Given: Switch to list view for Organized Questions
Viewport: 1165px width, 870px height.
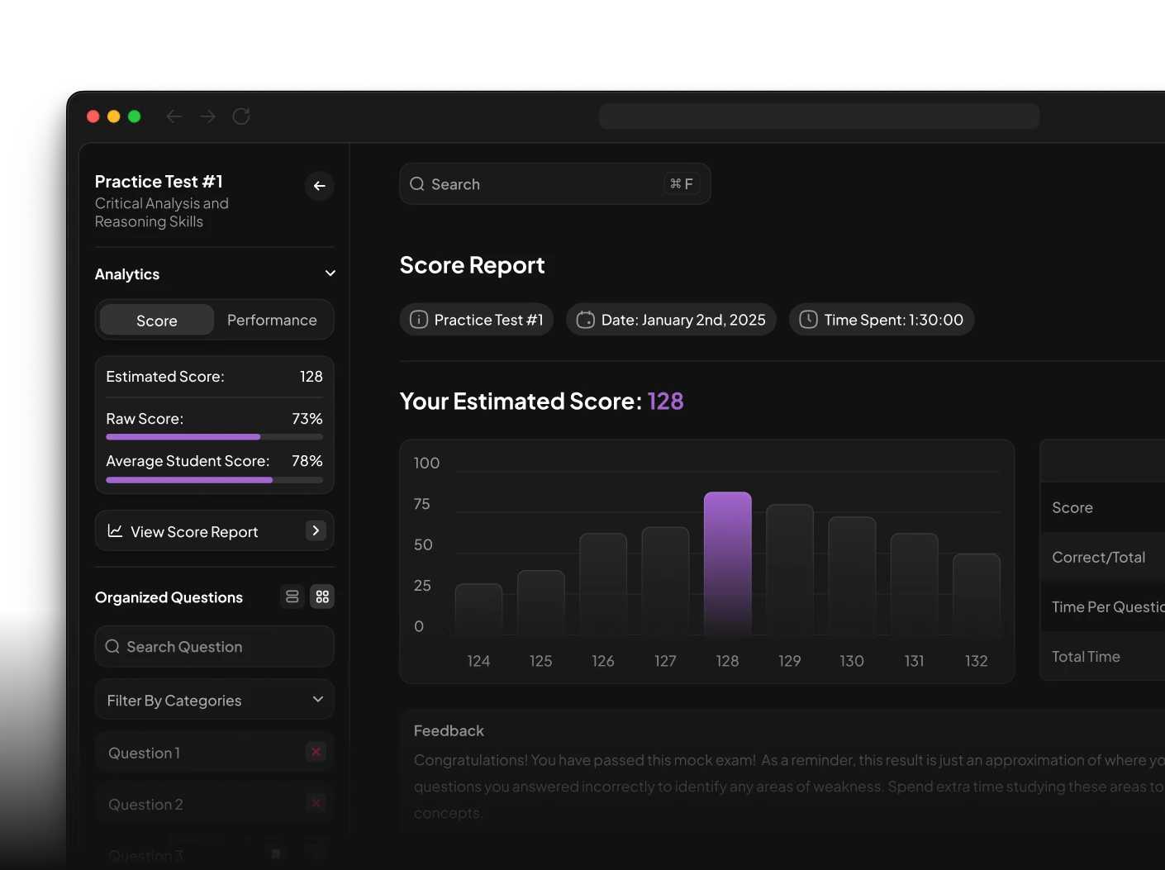Looking at the screenshot, I should 292,597.
